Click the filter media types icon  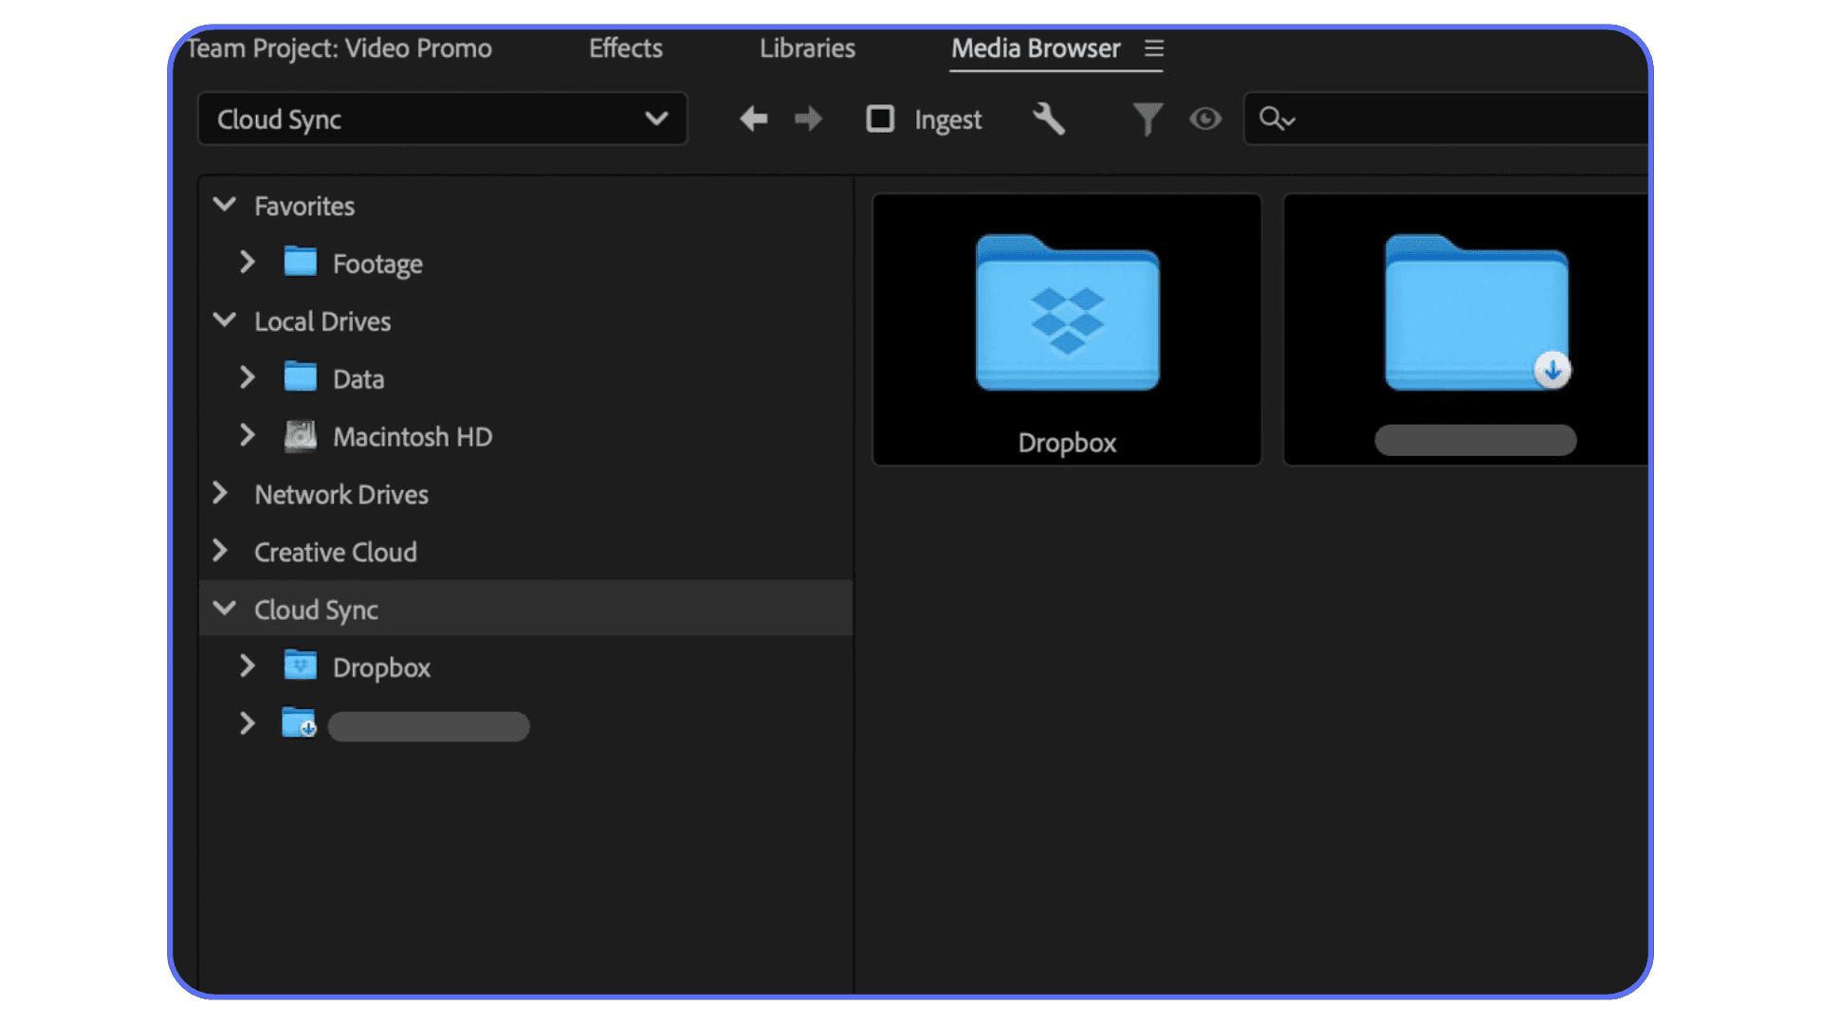pyautogui.click(x=1147, y=119)
